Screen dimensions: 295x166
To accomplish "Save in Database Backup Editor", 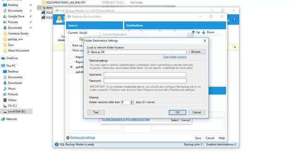I will 198,138.
